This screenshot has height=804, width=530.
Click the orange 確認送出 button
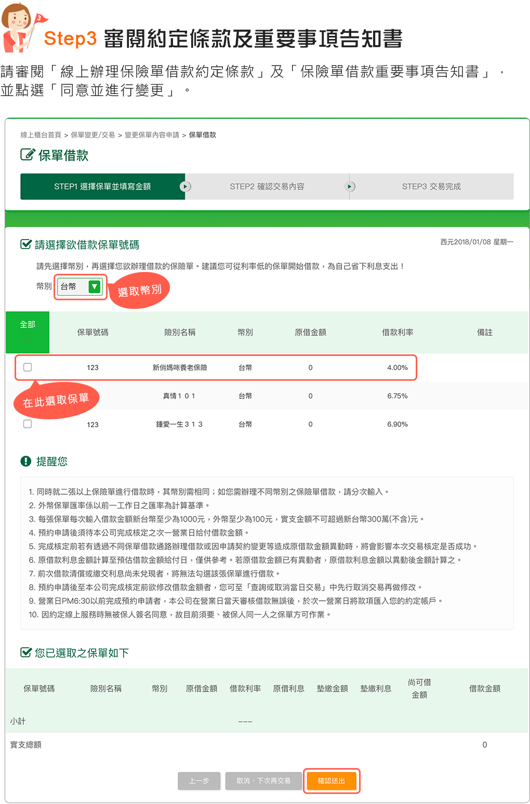332,781
